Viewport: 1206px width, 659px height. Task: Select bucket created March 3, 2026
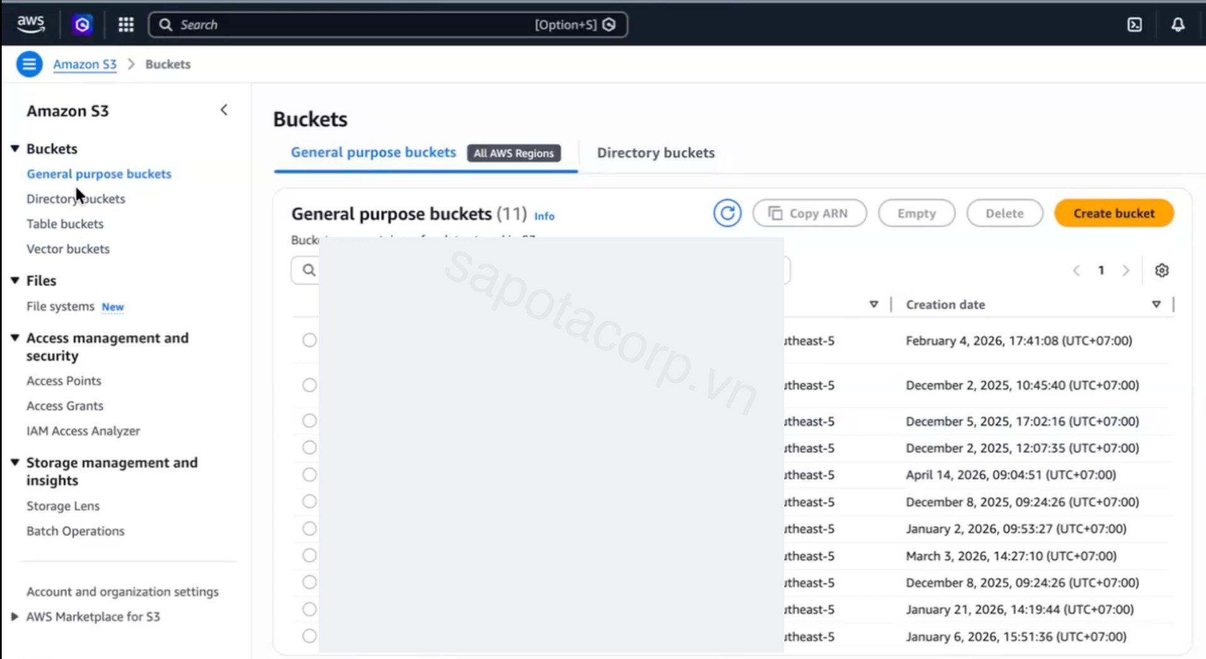309,555
